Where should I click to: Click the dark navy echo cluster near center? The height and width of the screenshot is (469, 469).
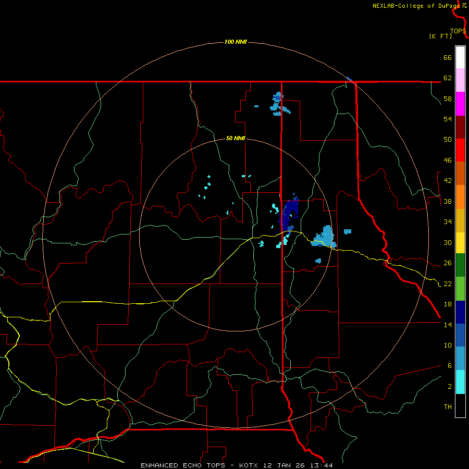pos(289,213)
